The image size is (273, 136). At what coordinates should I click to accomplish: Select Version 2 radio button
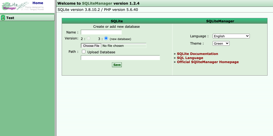pos(89,38)
